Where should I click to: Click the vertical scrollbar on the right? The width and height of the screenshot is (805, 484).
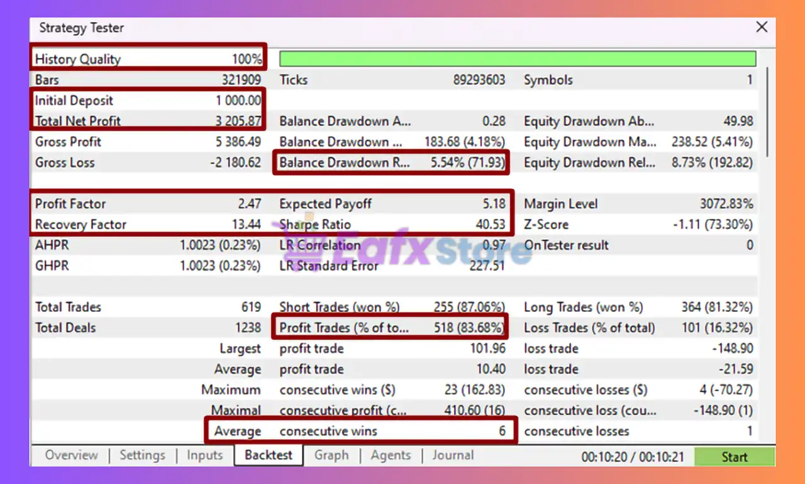coord(768,113)
